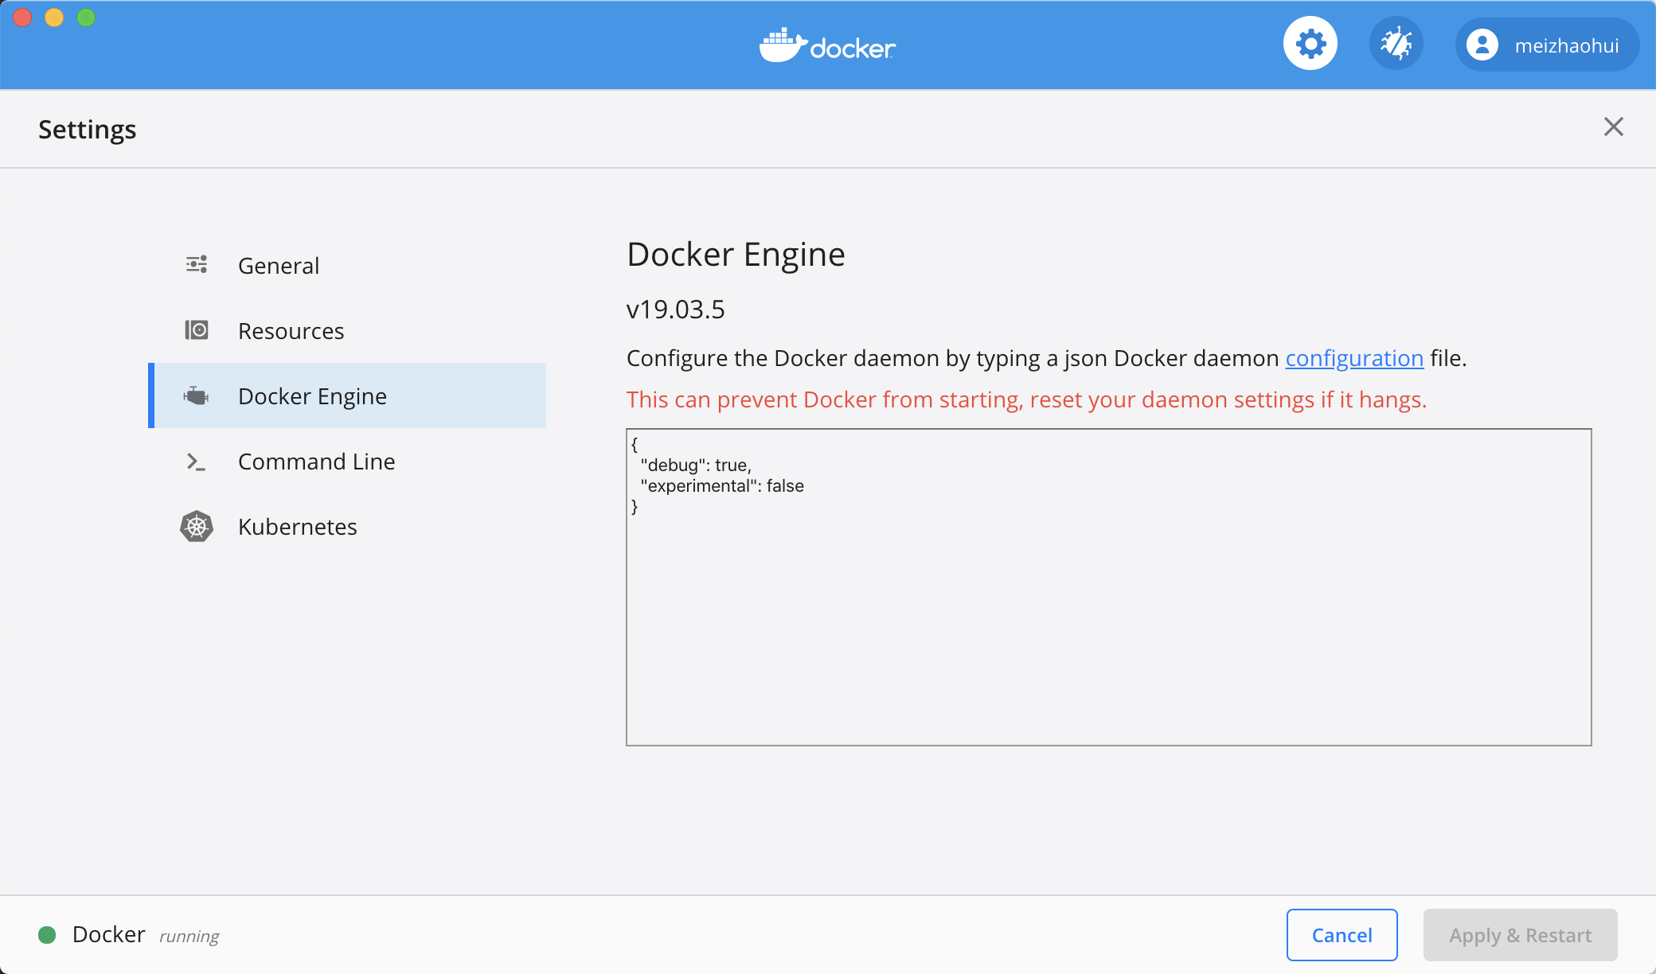This screenshot has height=974, width=1656.
Task: Click the Resources disk icon
Action: pyautogui.click(x=197, y=329)
